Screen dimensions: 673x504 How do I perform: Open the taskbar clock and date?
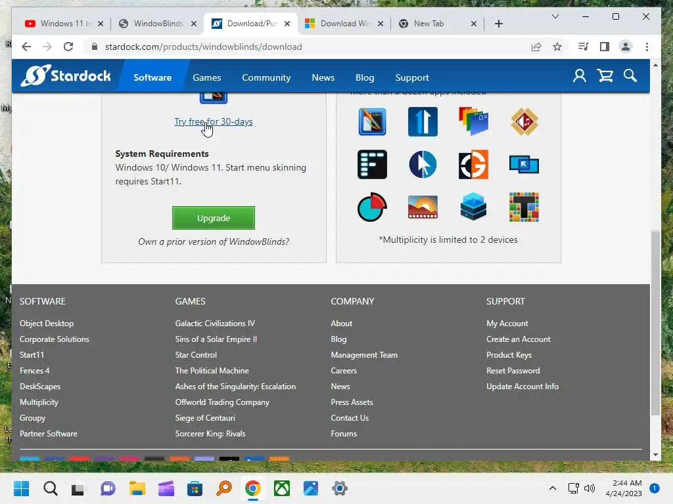624,488
